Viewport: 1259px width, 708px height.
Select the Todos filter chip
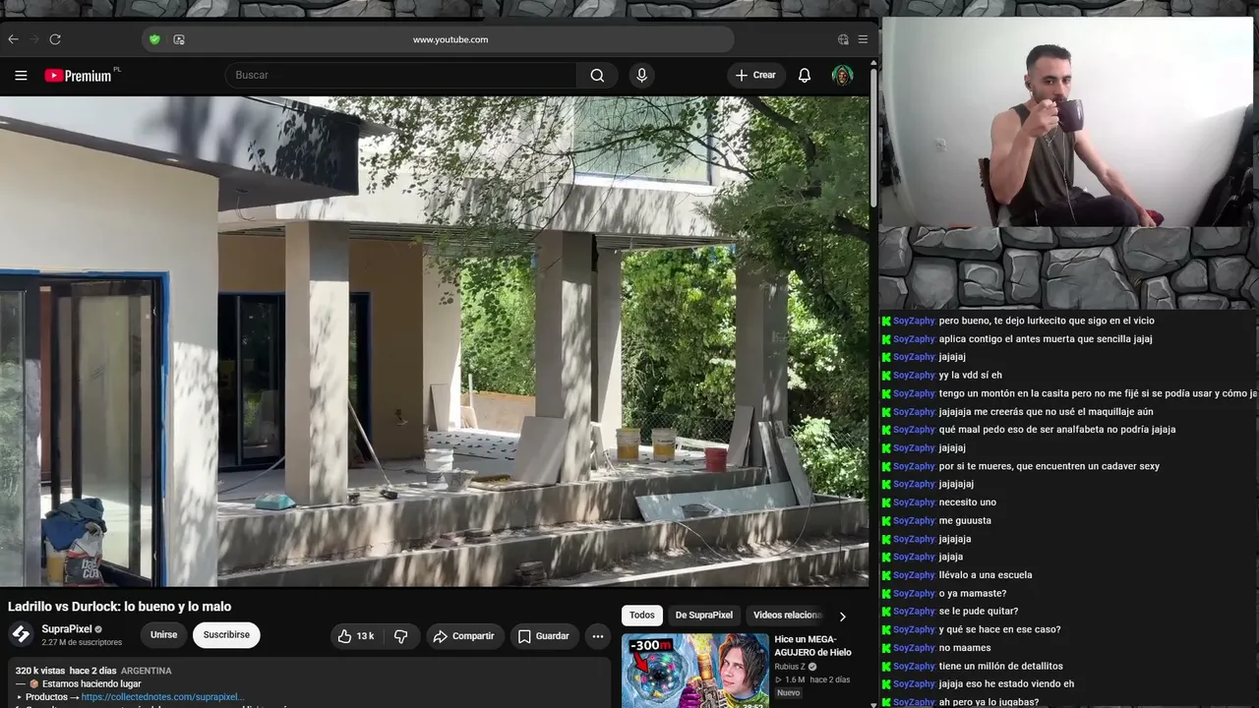[x=642, y=616]
